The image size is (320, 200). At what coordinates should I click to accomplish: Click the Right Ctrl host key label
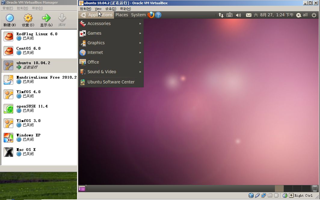[x=303, y=195]
